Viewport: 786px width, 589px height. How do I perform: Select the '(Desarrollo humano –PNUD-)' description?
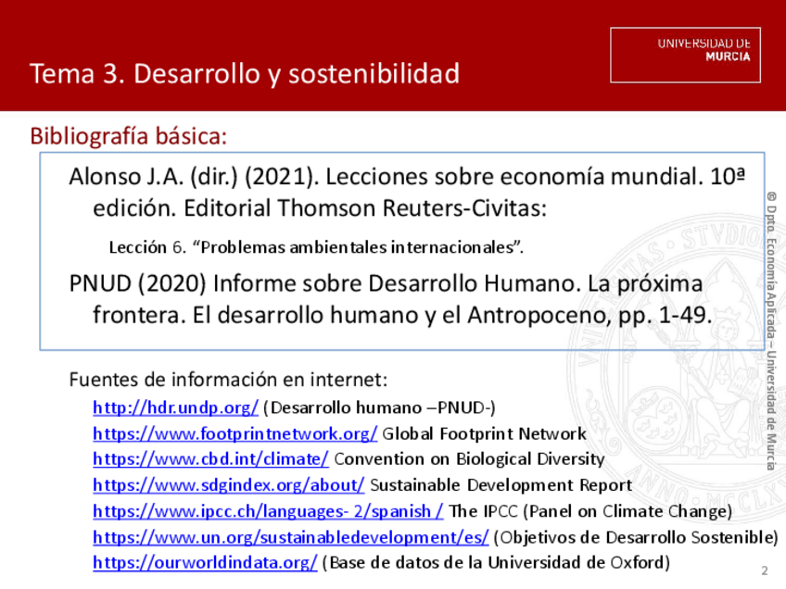point(379,408)
